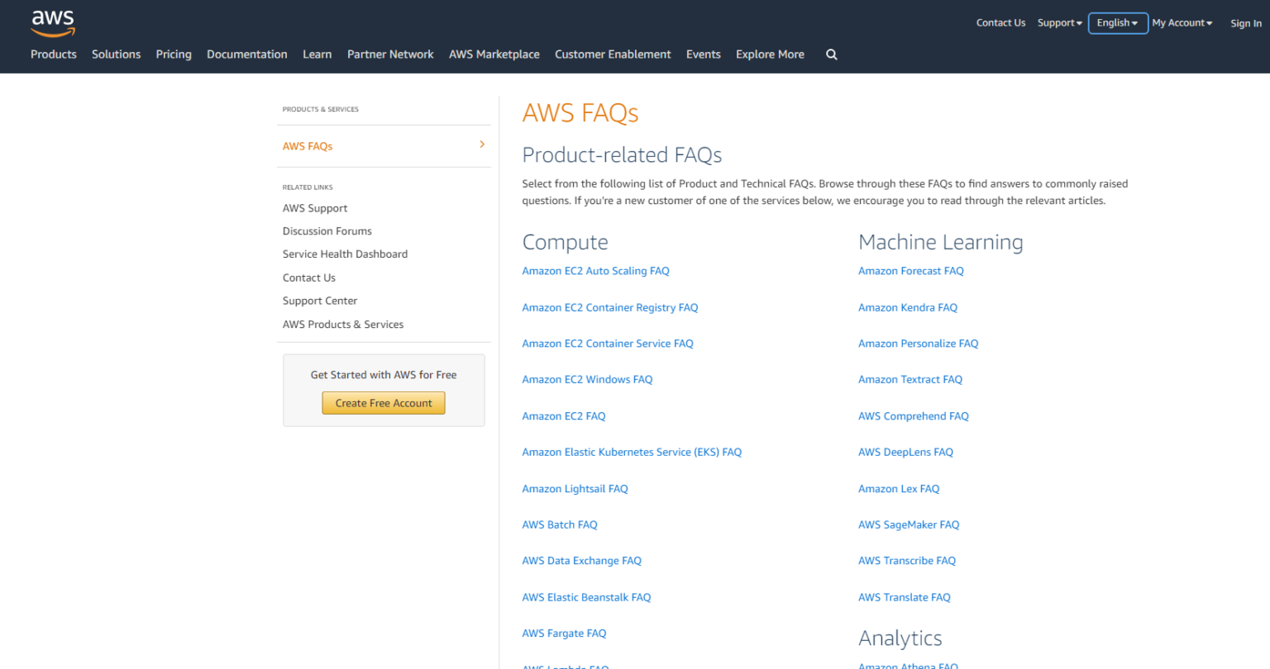Expand the My Account dropdown
Image resolution: width=1270 pixels, height=669 pixels.
tap(1181, 22)
